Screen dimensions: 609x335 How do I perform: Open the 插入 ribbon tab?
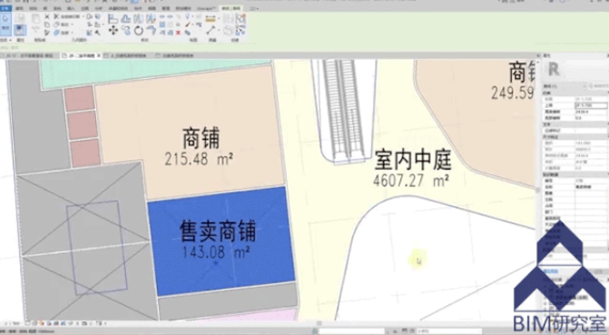[x=71, y=8]
